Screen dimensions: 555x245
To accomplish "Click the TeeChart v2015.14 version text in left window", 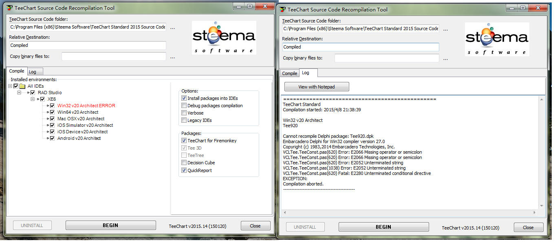I will point(198,226).
